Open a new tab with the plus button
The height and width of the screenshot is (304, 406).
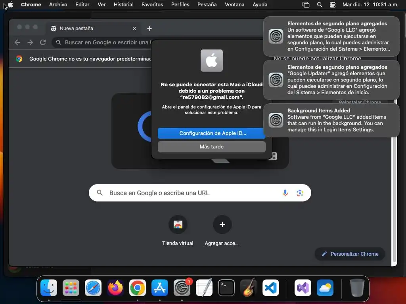click(149, 28)
